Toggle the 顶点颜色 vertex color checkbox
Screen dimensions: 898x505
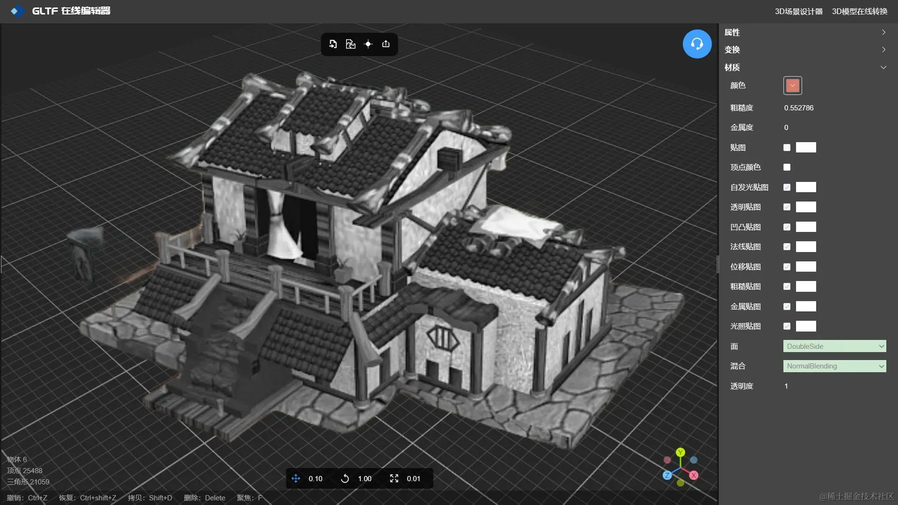[x=787, y=167]
